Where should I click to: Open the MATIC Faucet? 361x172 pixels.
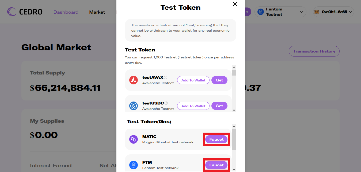click(x=216, y=139)
